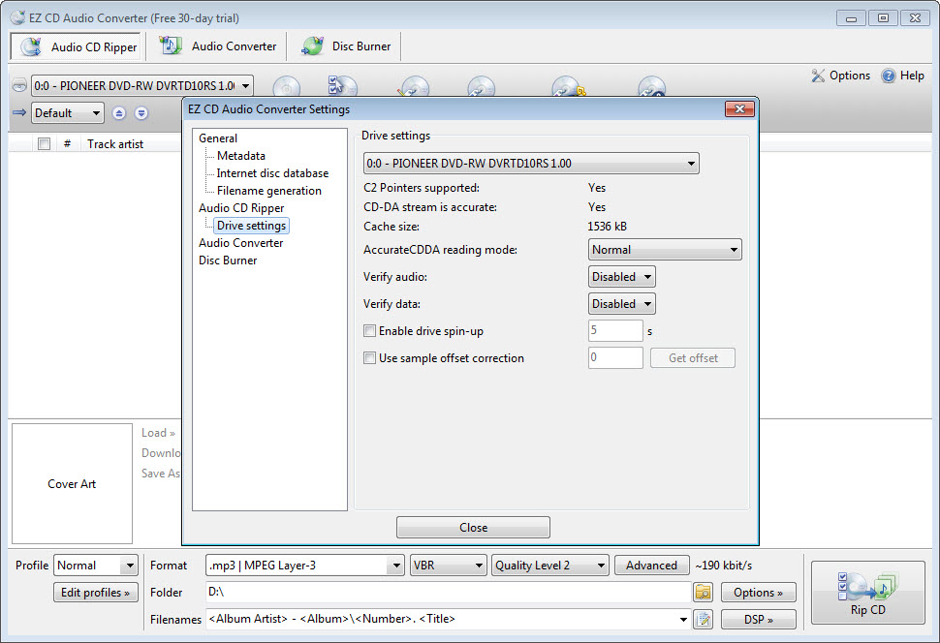Open the Verify data dropdown

622,304
